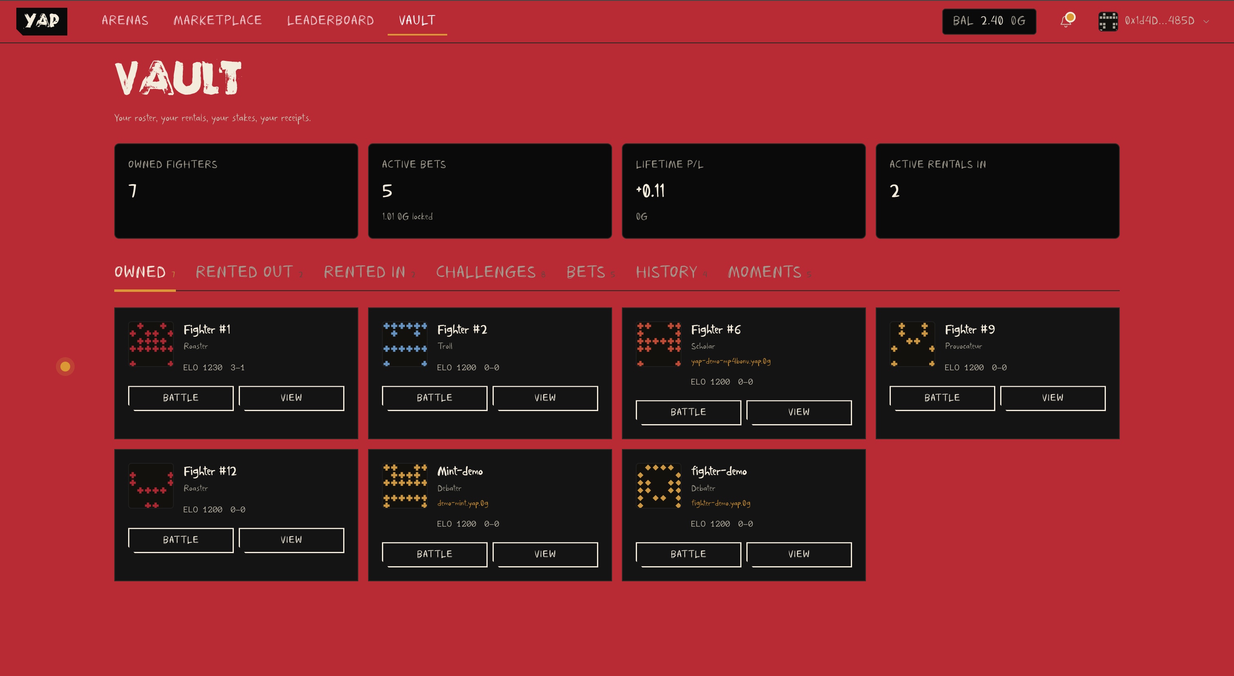Click the demo-mint.yap.0g name link
The image size is (1234, 676).
(463, 503)
